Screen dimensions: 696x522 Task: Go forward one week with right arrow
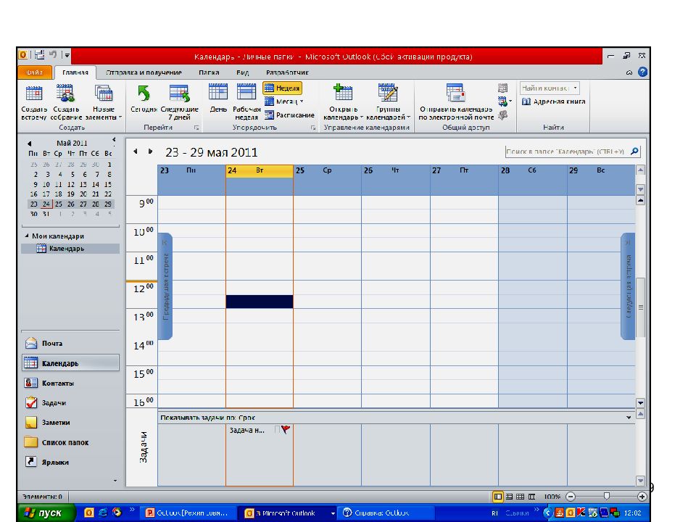pos(151,152)
